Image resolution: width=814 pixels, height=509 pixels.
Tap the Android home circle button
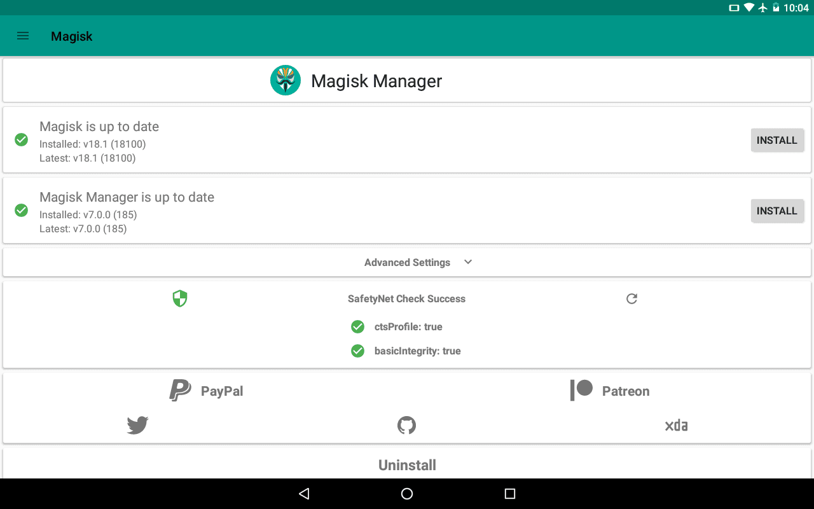407,494
